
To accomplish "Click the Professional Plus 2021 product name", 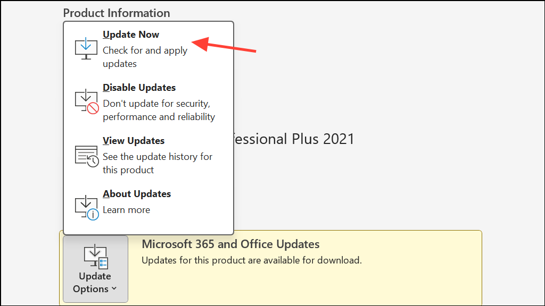I will point(294,139).
